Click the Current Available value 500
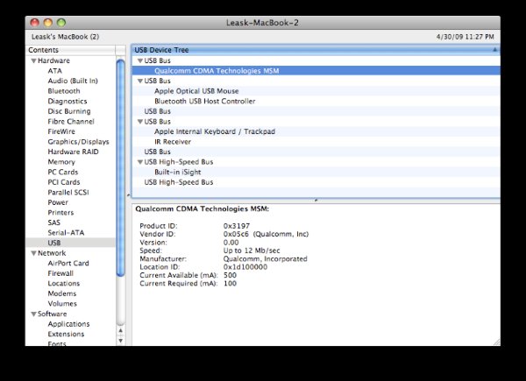 point(230,275)
